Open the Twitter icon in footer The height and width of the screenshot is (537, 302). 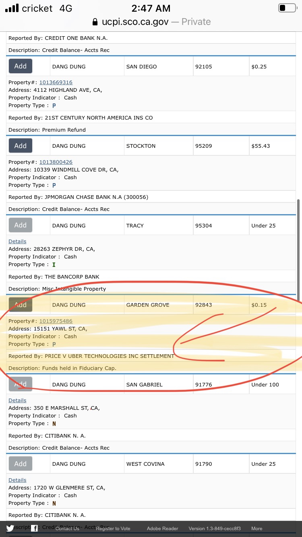(x=10, y=528)
